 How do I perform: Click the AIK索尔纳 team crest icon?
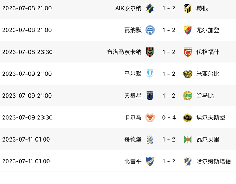[x=150, y=8]
